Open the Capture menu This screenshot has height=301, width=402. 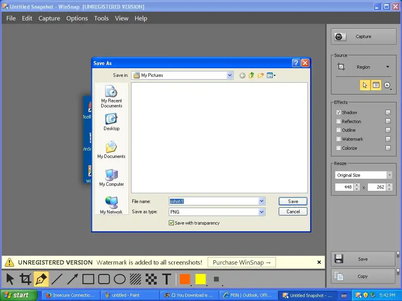[x=49, y=18]
